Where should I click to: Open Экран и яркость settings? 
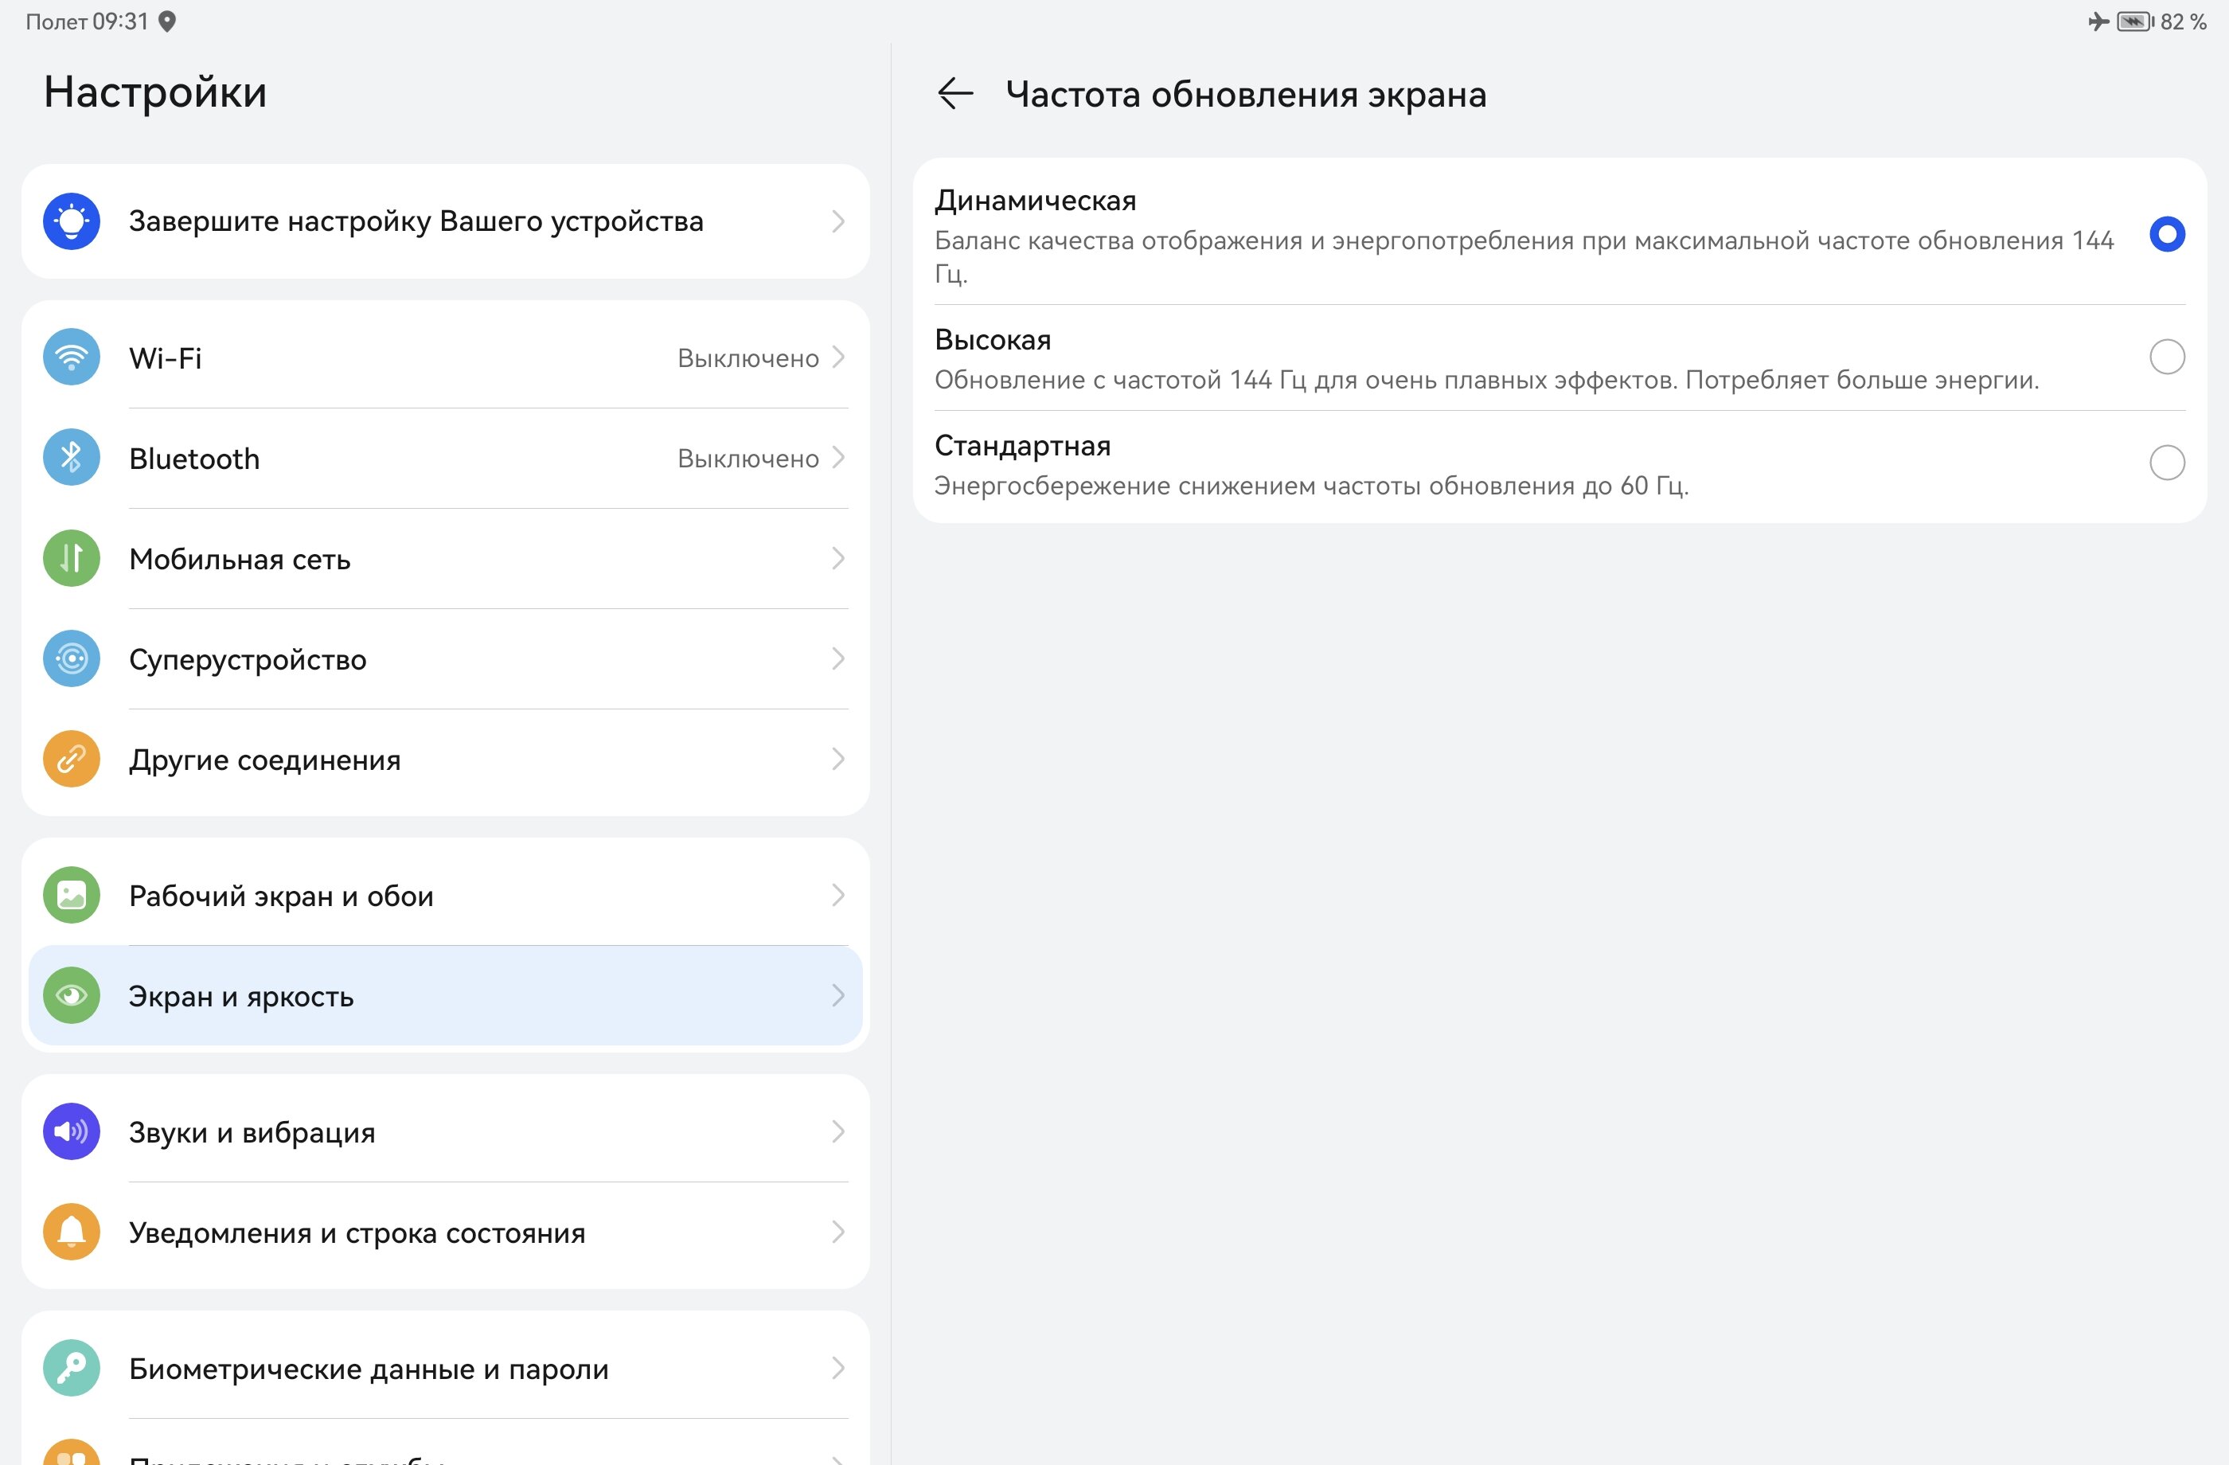446,996
